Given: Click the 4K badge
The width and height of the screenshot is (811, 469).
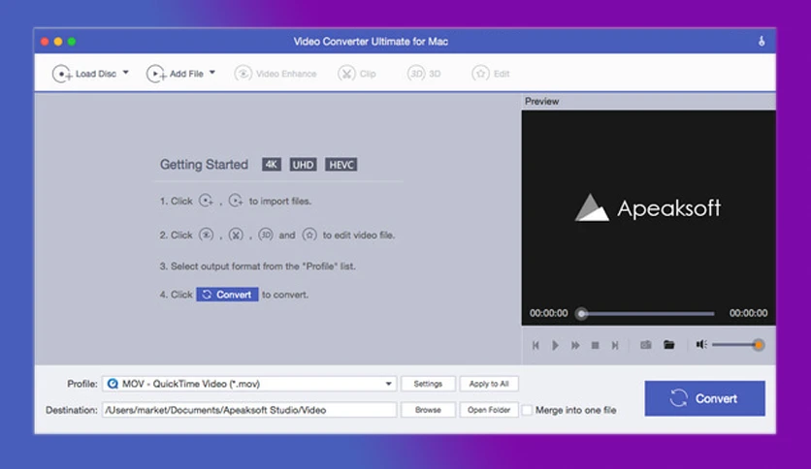Looking at the screenshot, I should [271, 165].
